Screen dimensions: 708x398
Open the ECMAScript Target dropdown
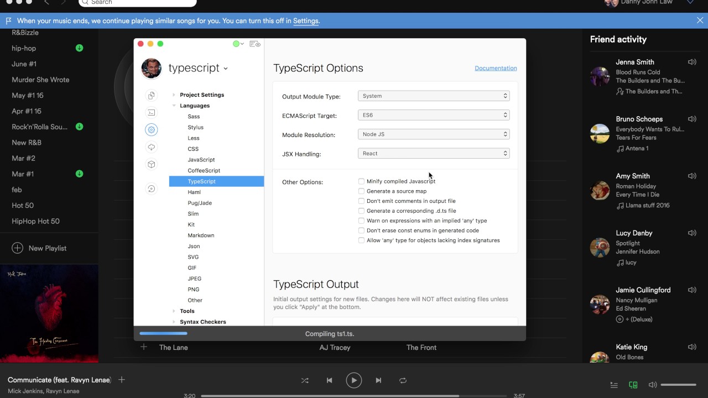point(434,115)
